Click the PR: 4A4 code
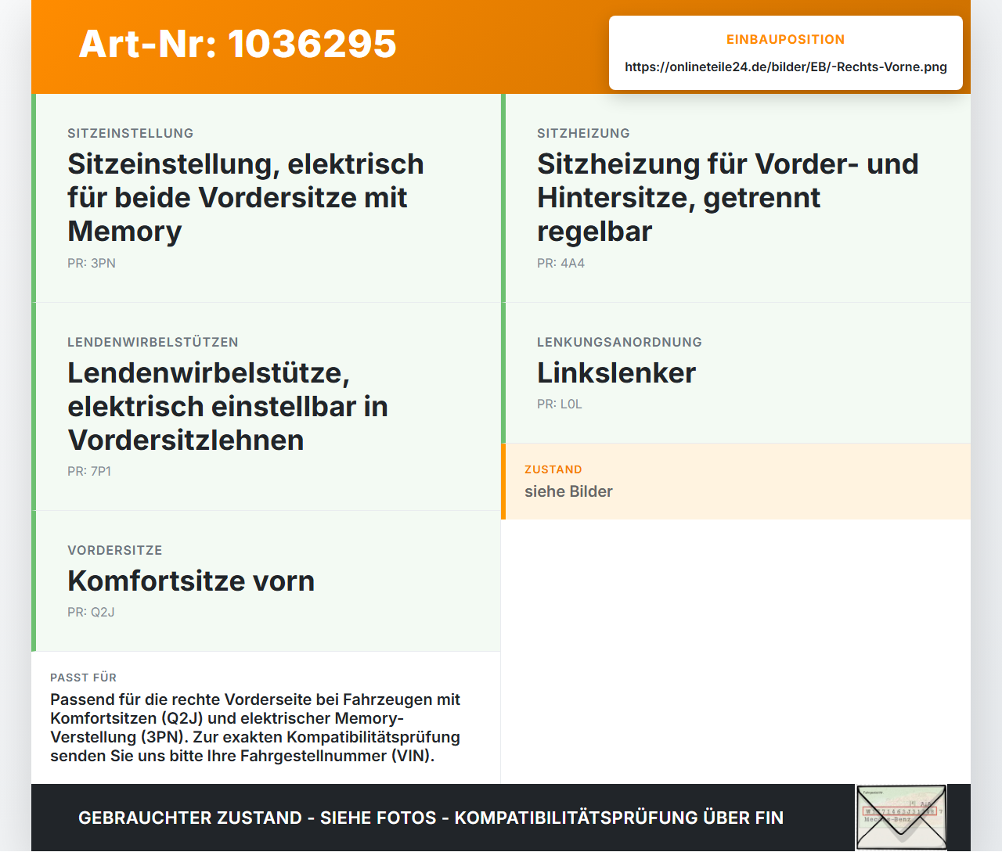Screen dimensions: 1002x852 (560, 263)
